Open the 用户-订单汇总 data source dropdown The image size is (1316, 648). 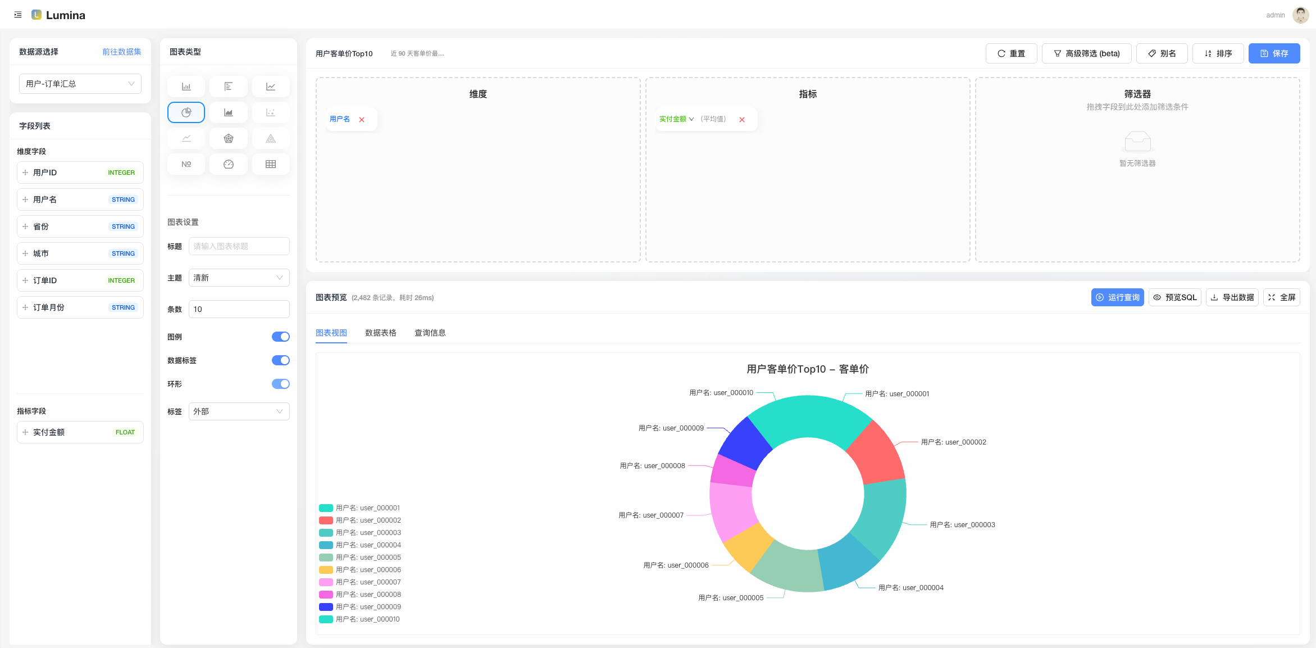pos(80,84)
